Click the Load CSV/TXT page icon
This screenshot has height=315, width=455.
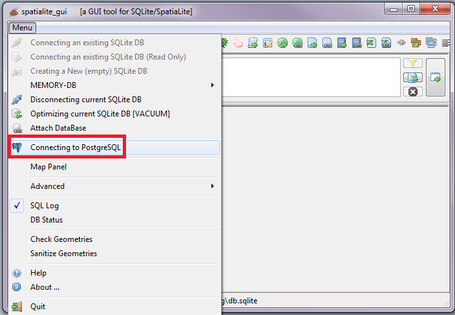pos(312,43)
